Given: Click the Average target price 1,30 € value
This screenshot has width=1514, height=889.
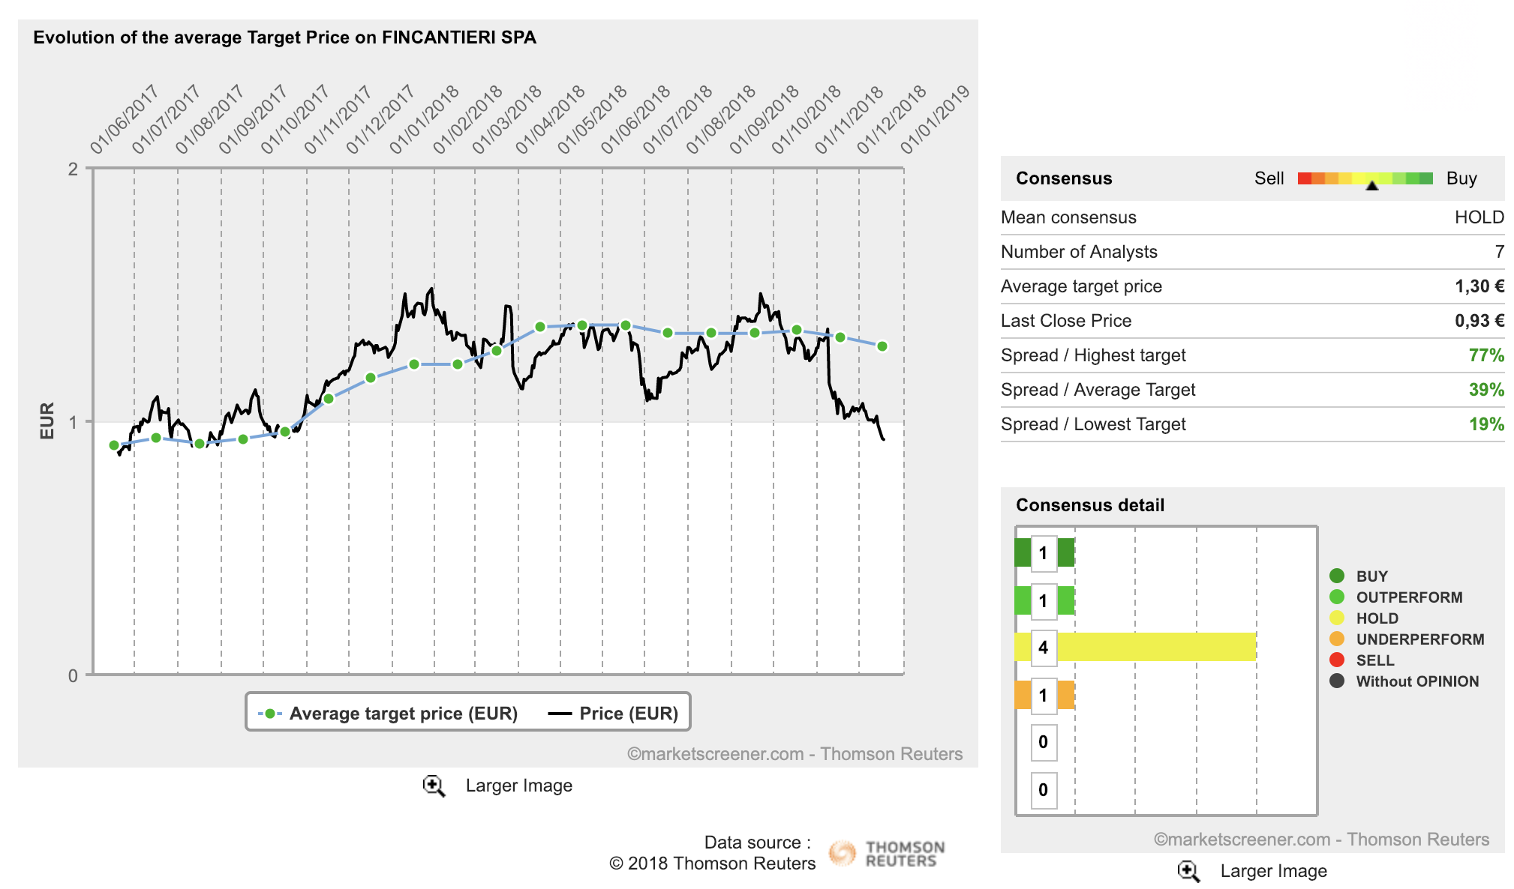Looking at the screenshot, I should click(1479, 286).
